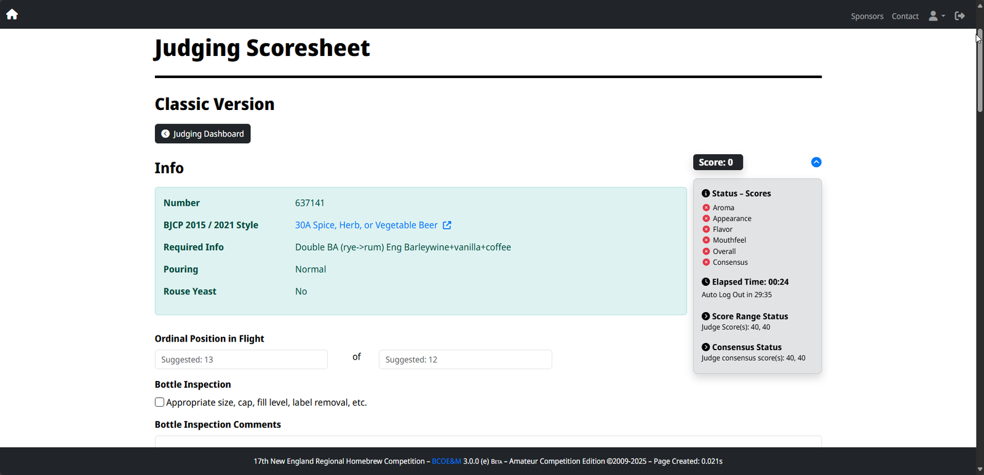Click the log out icon
Image resolution: width=984 pixels, height=475 pixels.
point(959,16)
